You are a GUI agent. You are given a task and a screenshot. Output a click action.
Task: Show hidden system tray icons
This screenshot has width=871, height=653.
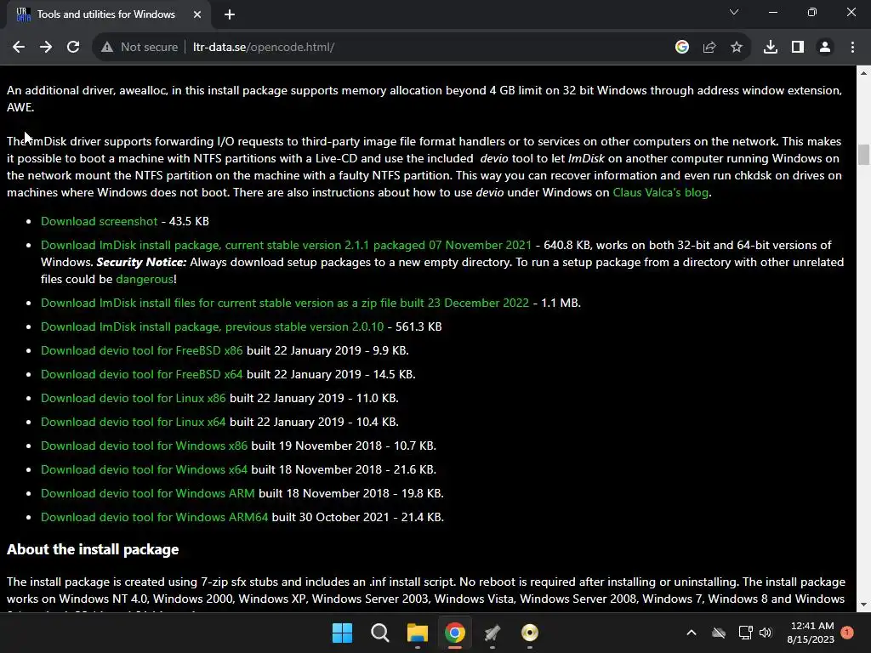pyautogui.click(x=692, y=633)
